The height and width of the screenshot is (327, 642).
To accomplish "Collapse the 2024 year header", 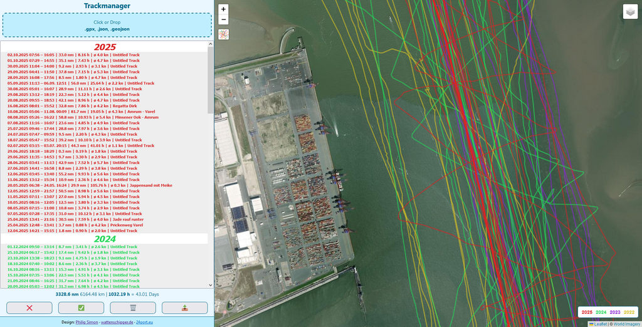I will (105, 239).
